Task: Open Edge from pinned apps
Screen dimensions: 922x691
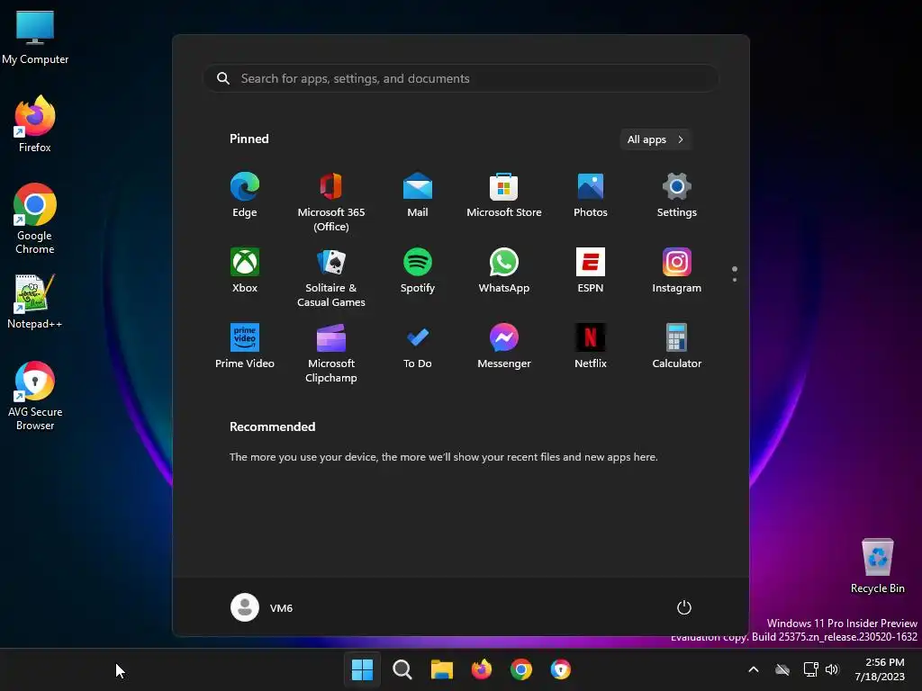Action: point(245,195)
